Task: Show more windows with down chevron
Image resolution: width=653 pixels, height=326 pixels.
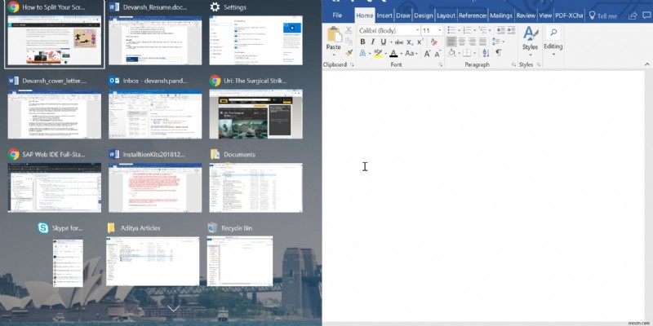Action: 173,308
